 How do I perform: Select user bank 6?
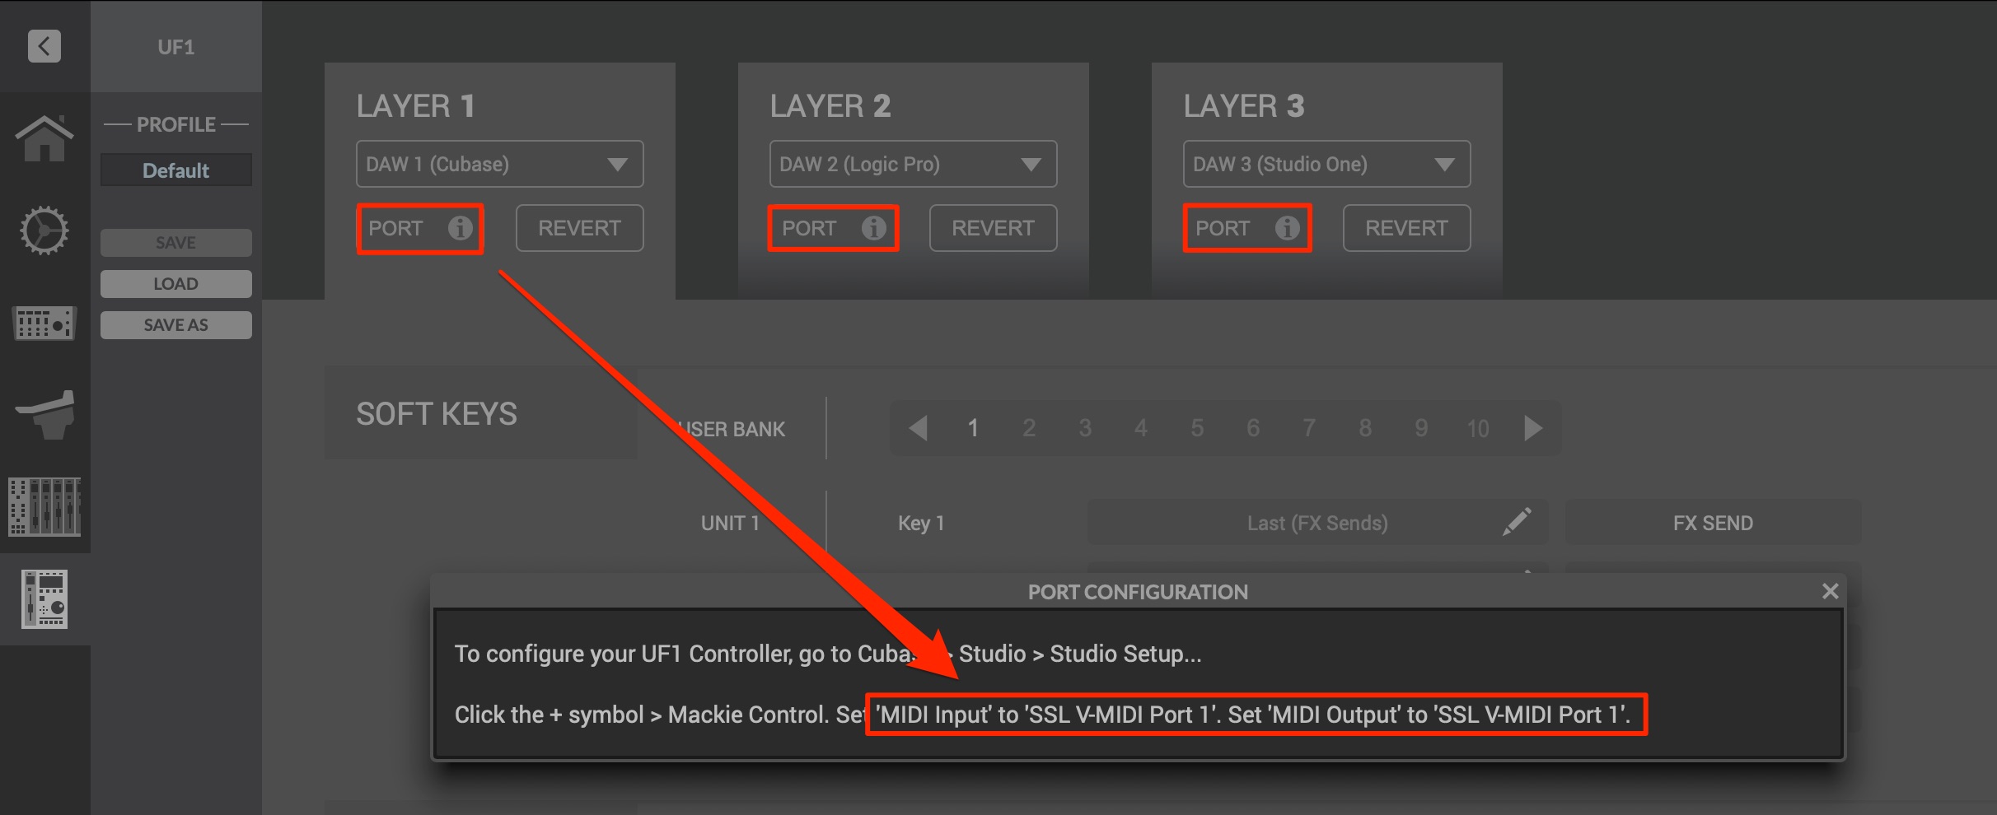(x=1253, y=428)
